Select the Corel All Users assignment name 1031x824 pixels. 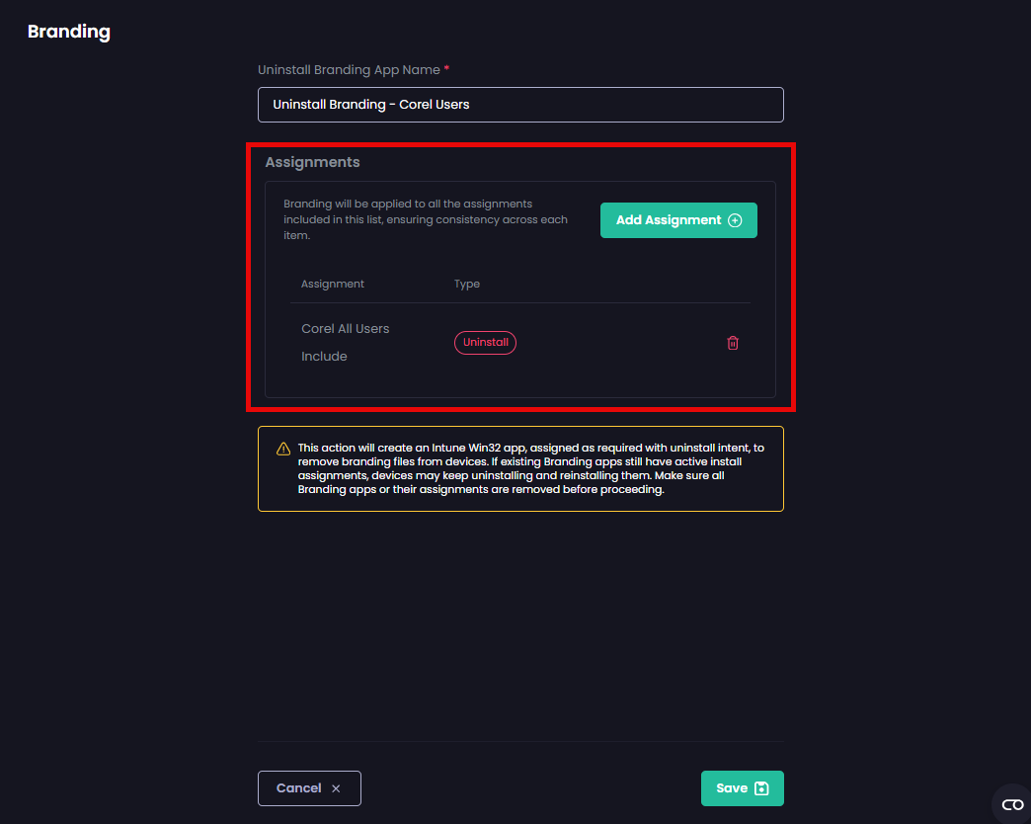coord(345,329)
